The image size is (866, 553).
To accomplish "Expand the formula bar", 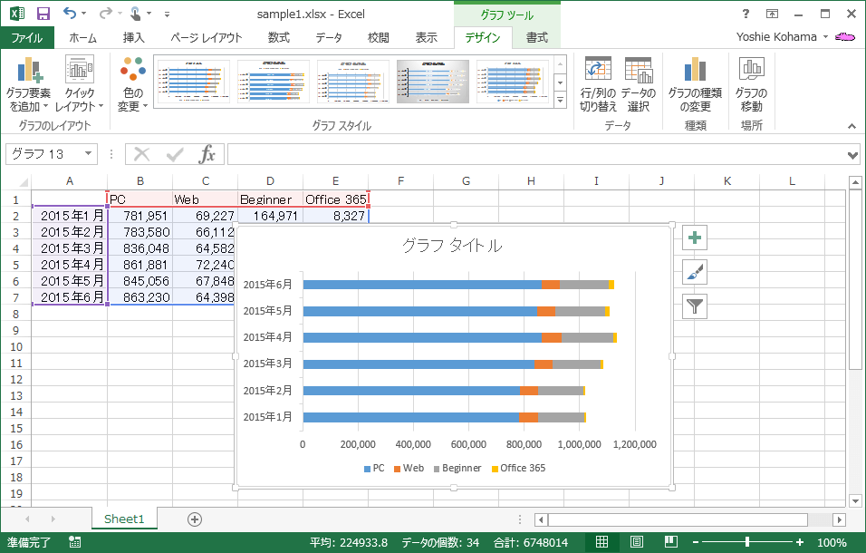I will tap(852, 155).
